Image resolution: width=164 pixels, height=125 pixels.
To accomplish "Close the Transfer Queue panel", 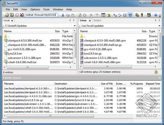I will (x=160, y=78).
